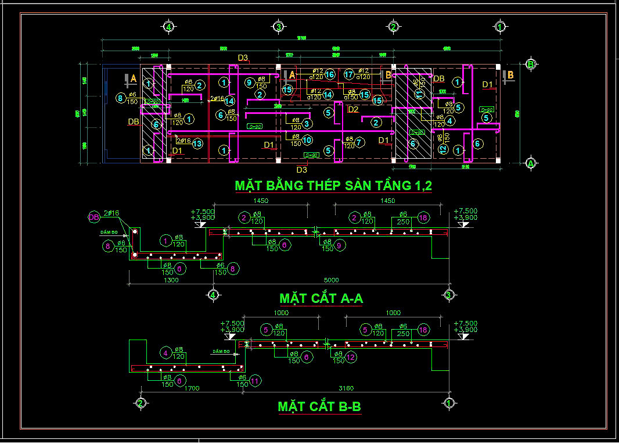The image size is (619, 443).
Task: Click axis bubble B right of plan
Action: [530, 65]
